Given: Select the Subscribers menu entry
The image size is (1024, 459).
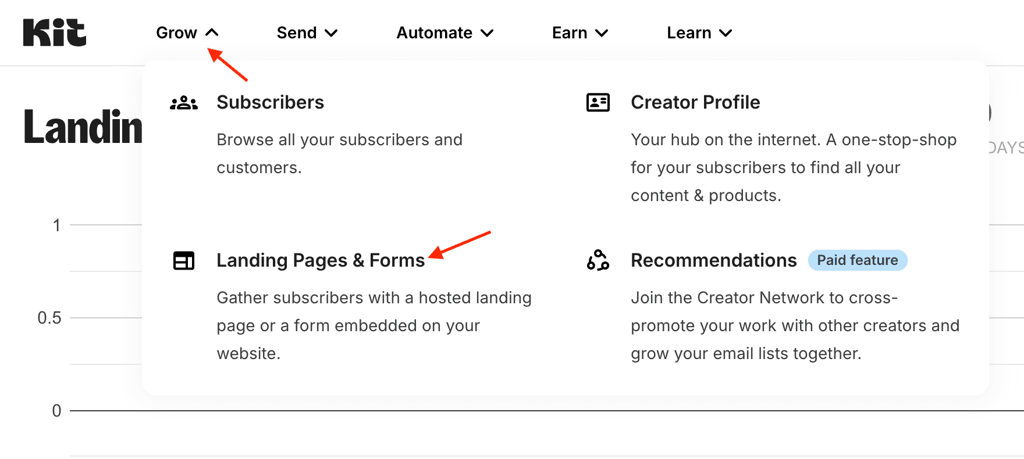Looking at the screenshot, I should (x=270, y=102).
